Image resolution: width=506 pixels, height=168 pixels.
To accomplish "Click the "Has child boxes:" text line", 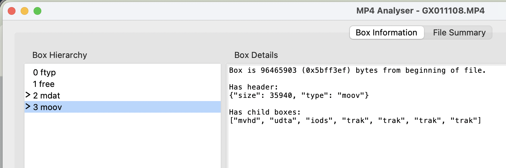I will (265, 112).
